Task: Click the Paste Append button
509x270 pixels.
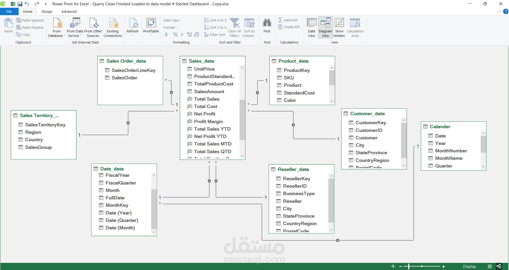Action: [30, 20]
